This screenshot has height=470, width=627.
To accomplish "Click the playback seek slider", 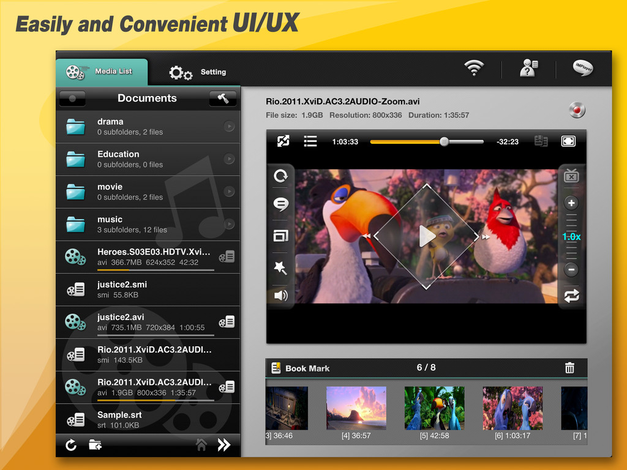I will click(427, 141).
